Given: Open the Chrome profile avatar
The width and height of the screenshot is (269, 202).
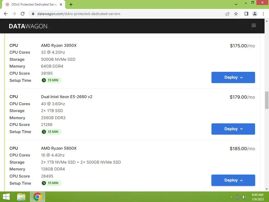Looking at the screenshot, I should point(255,14).
